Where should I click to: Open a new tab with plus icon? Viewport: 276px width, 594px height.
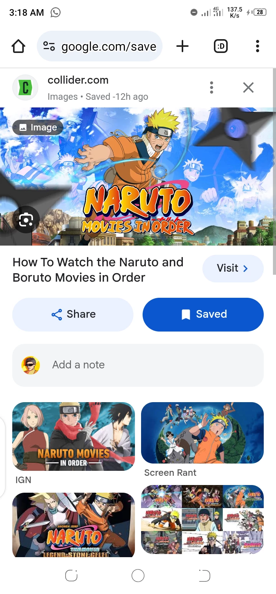[x=182, y=46]
